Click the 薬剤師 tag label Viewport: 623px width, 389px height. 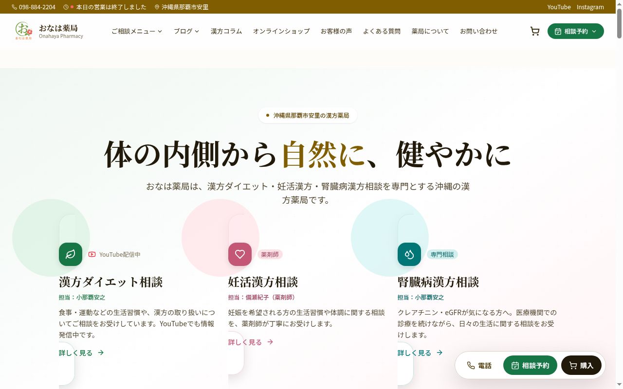[x=270, y=254]
